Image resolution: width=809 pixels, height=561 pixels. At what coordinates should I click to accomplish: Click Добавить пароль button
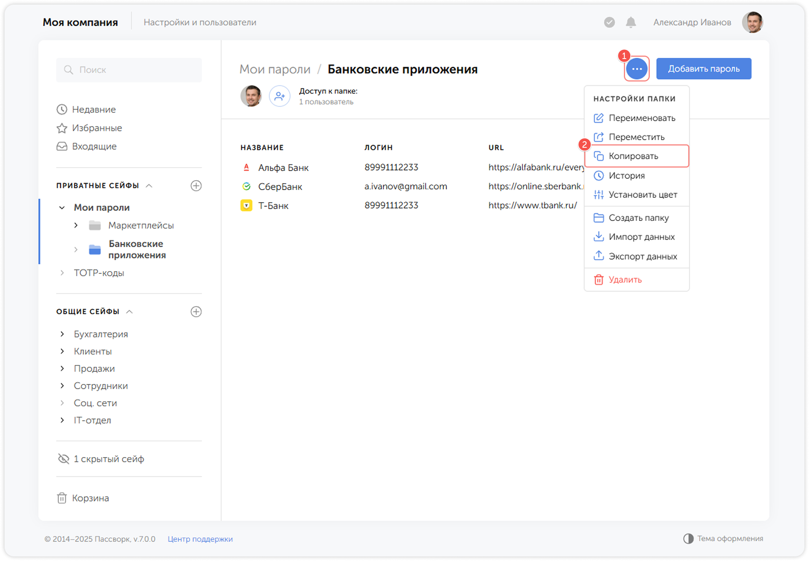[x=703, y=69]
